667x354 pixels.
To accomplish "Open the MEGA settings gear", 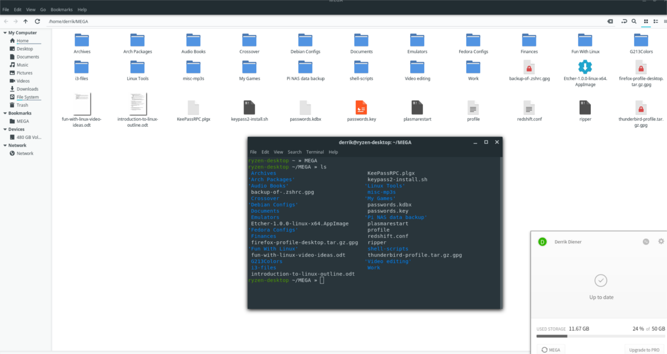I will [660, 241].
